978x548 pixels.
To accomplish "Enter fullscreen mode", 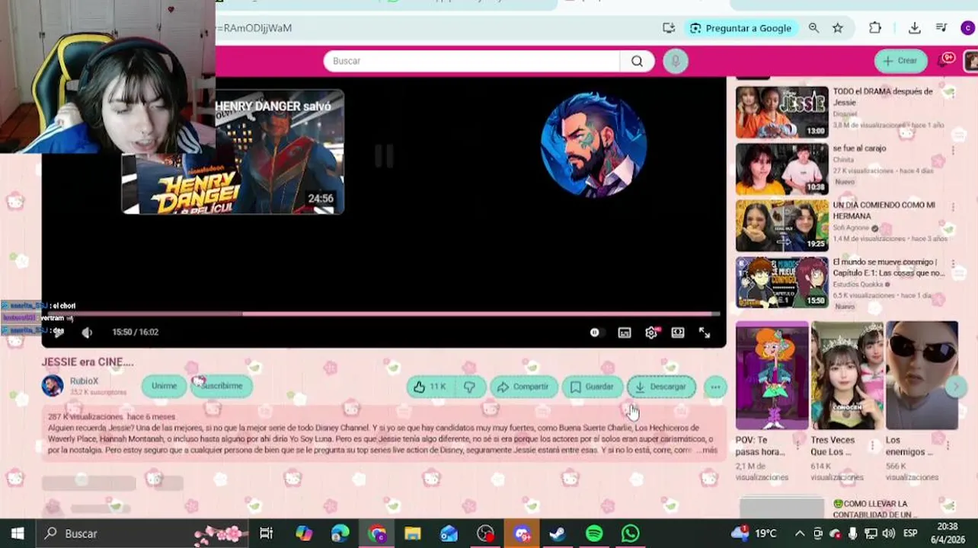I will [705, 333].
